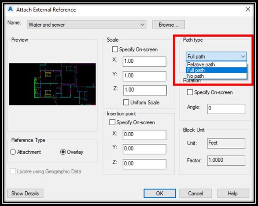Click the Insertion point Y field
Screen dimensions: 258x206
click(x=144, y=149)
